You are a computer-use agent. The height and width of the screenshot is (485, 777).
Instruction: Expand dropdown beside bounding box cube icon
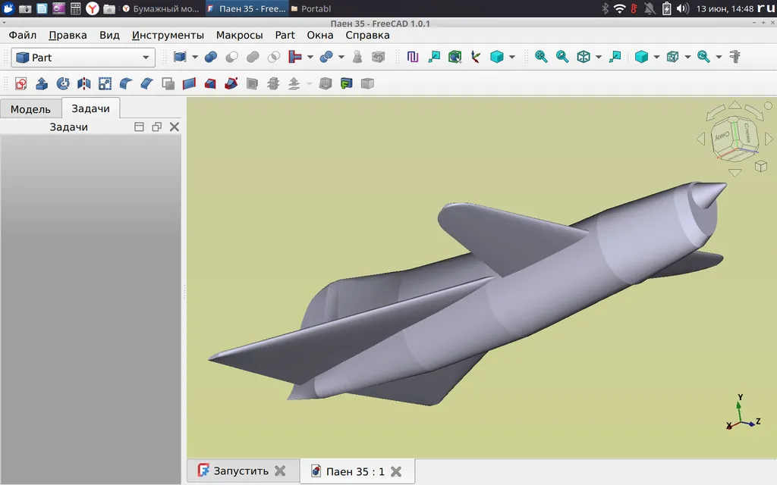(687, 57)
